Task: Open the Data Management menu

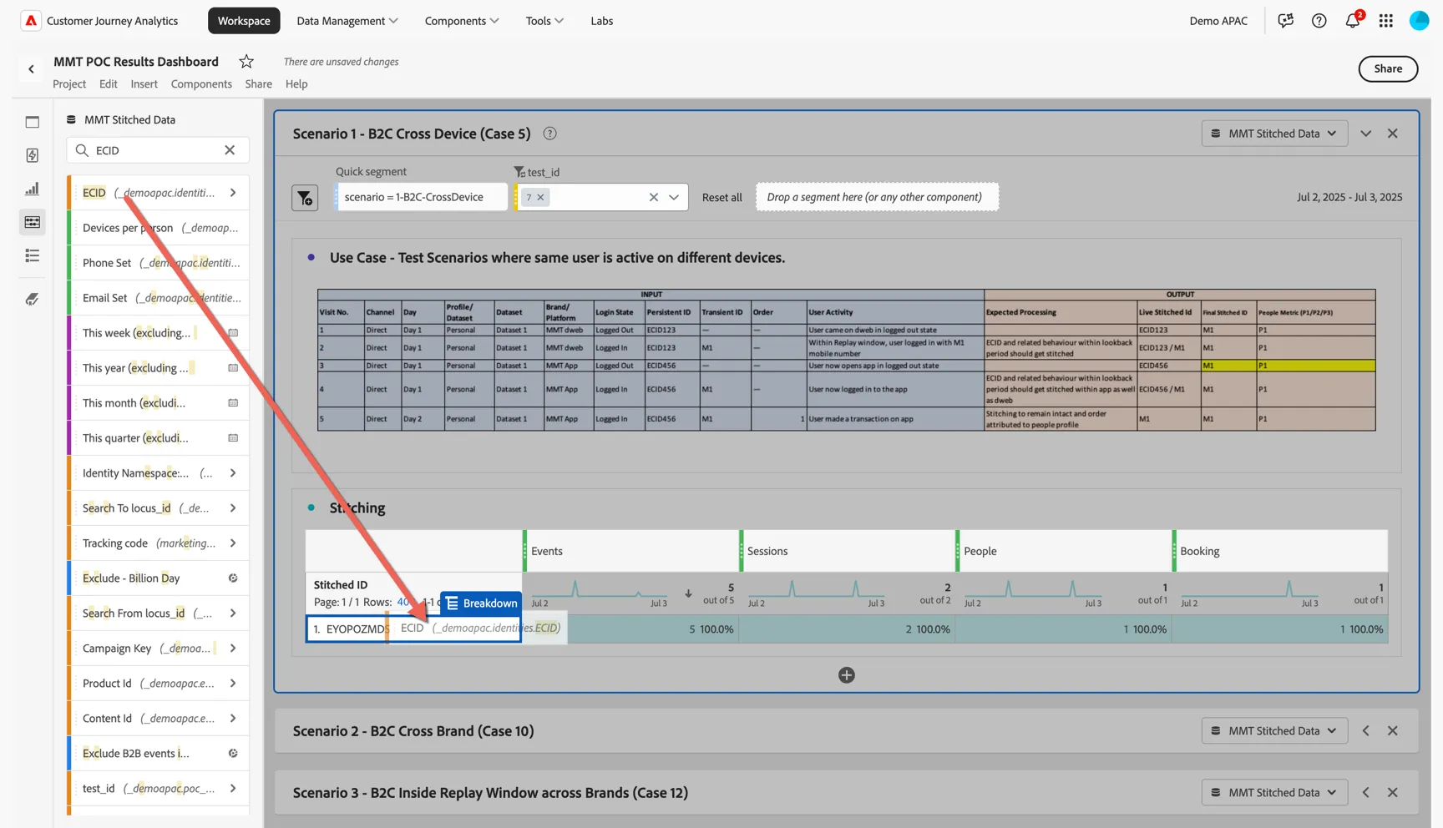Action: pos(347,21)
